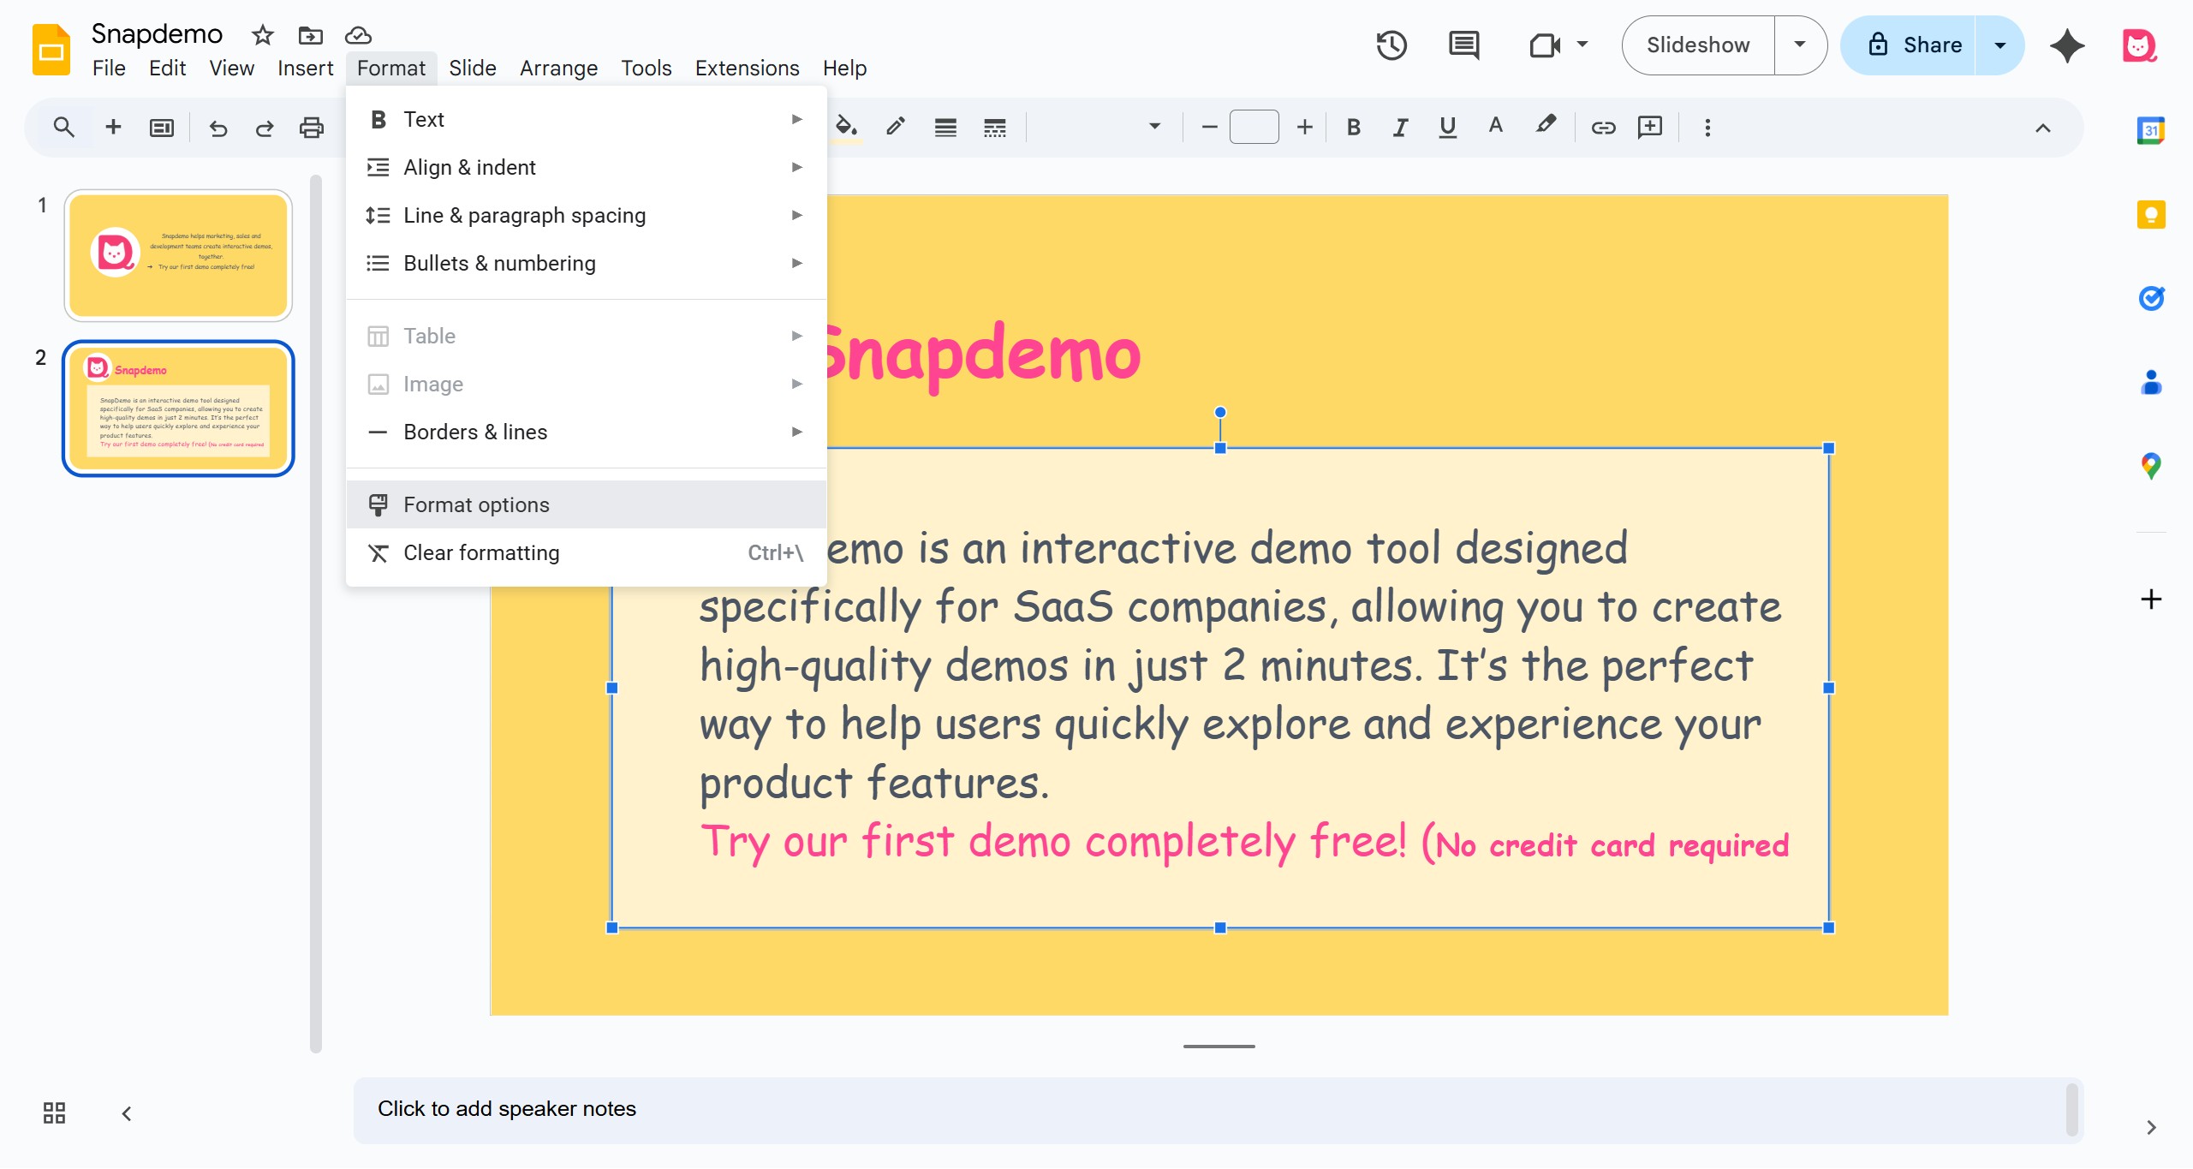Start the Slideshow
Viewport: 2193px width, 1169px height.
point(1698,45)
